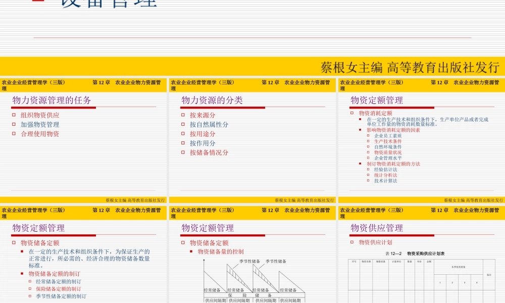Screen dimensions: 505x303
Task: Select the 农业企业经营管理学（三版） header label
Action: coord(32,82)
